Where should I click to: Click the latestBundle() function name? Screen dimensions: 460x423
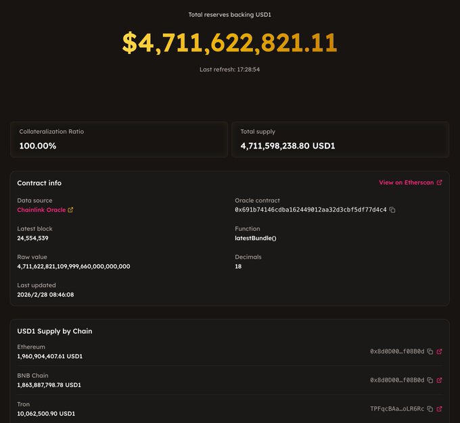click(x=256, y=239)
